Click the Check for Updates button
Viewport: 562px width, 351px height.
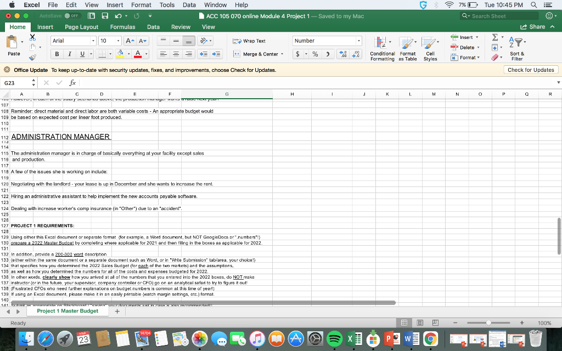click(530, 69)
